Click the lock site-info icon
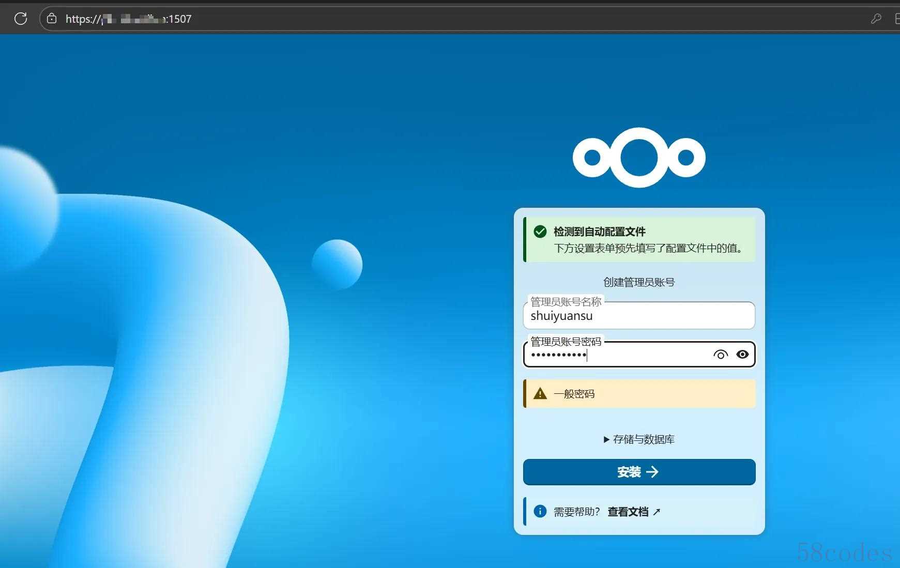 tap(52, 19)
